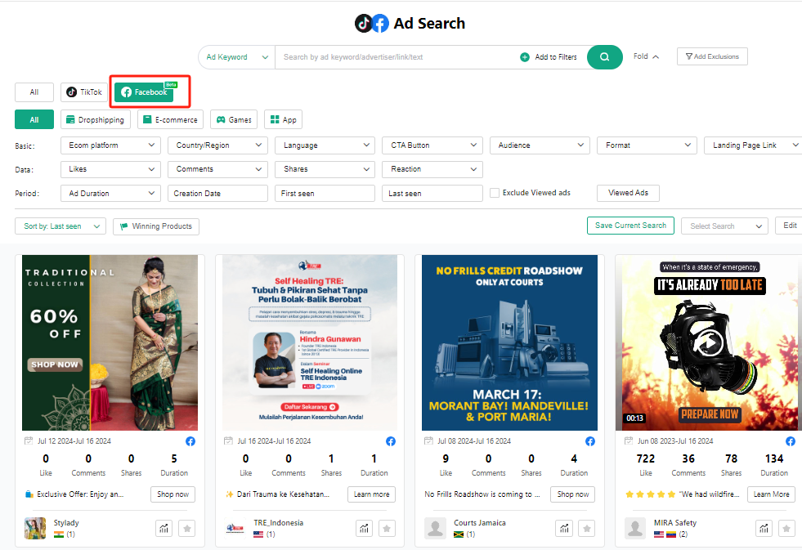Image resolution: width=802 pixels, height=550 pixels.
Task: Expand the Reaction dropdown
Action: pyautogui.click(x=432, y=169)
